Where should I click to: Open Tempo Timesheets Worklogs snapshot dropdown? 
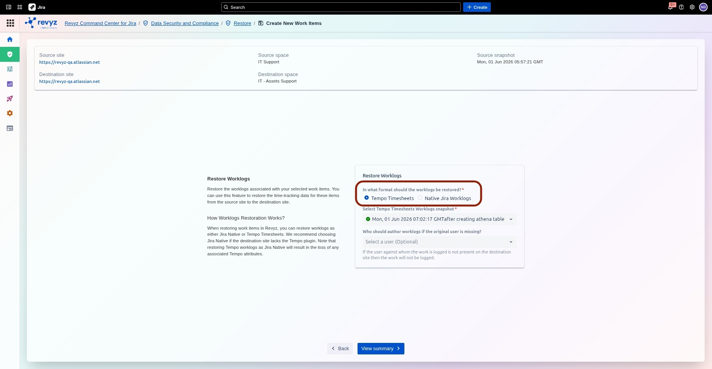pos(440,219)
